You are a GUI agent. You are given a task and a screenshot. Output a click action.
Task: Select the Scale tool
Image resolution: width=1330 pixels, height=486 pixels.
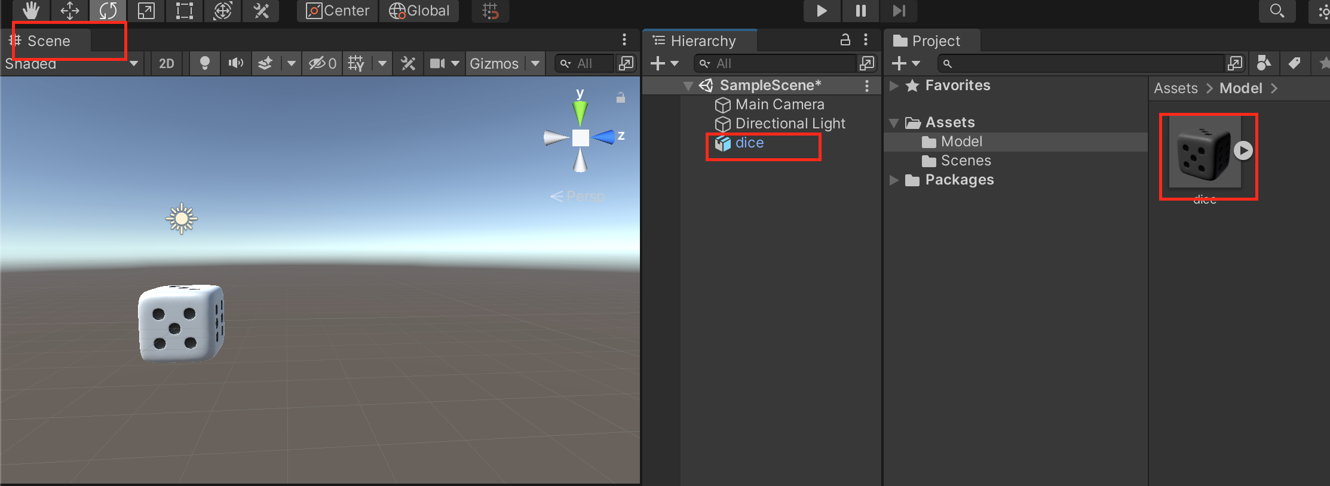(146, 11)
